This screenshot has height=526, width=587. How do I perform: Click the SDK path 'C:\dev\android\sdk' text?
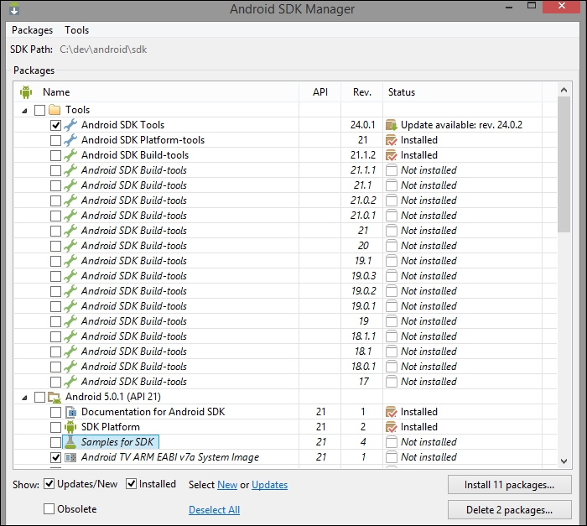103,49
